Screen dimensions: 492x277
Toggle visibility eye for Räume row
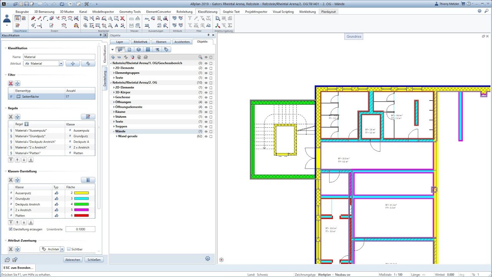click(206, 112)
